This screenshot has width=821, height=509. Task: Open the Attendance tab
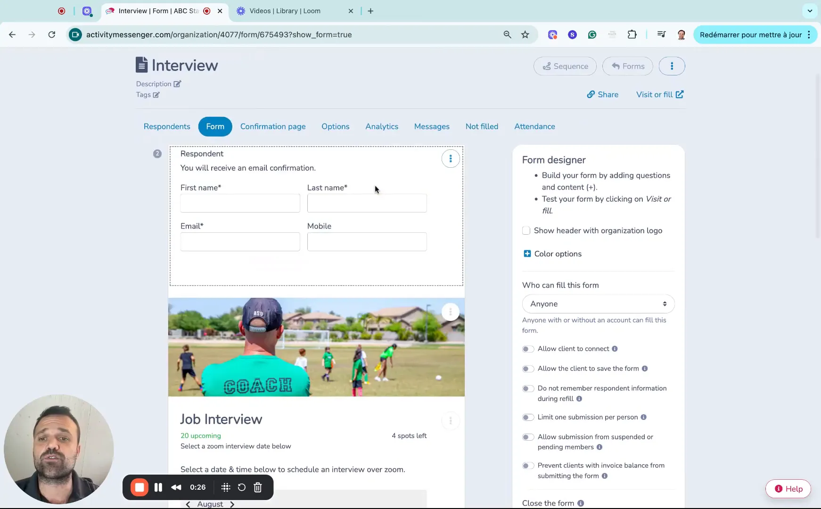pos(534,126)
